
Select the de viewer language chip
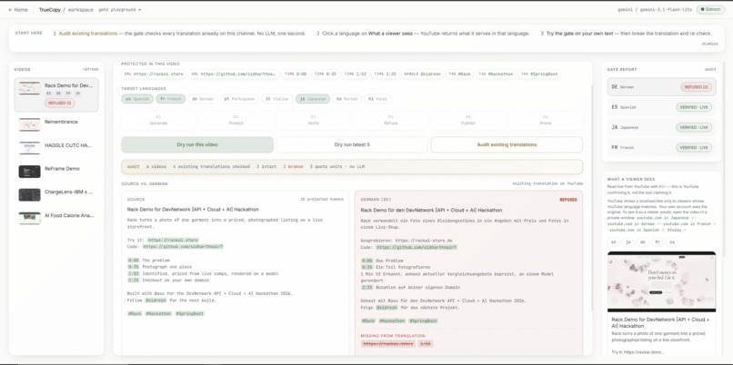[643, 242]
